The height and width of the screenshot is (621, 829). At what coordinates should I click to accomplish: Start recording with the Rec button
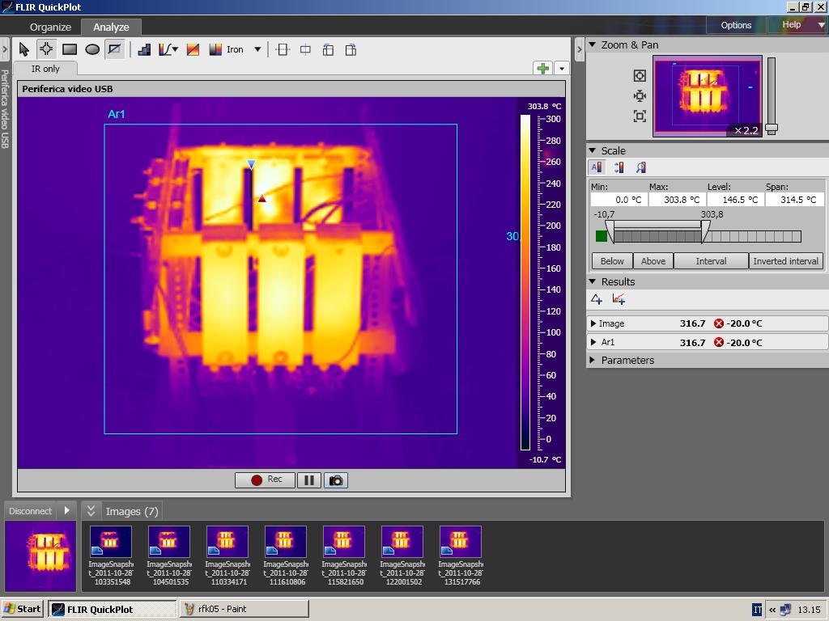266,480
